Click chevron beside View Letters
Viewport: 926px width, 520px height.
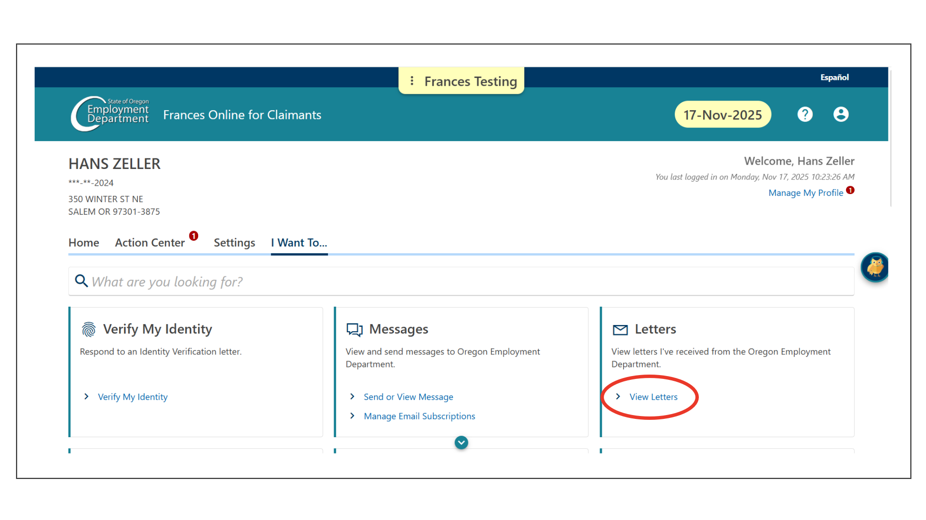(x=618, y=396)
